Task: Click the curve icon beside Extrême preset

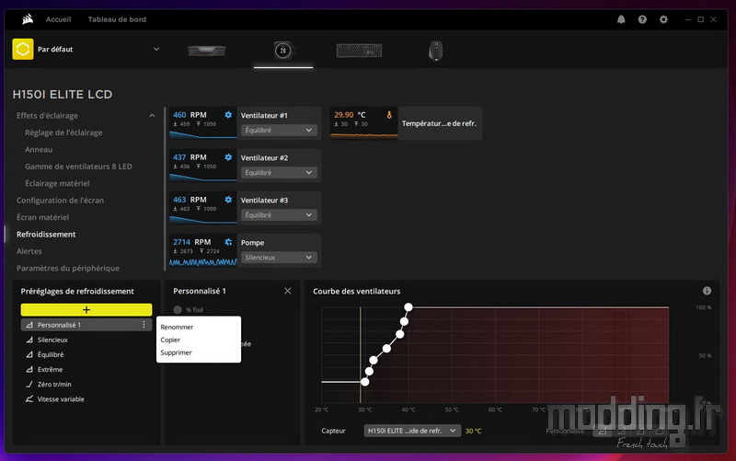Action: pos(29,369)
